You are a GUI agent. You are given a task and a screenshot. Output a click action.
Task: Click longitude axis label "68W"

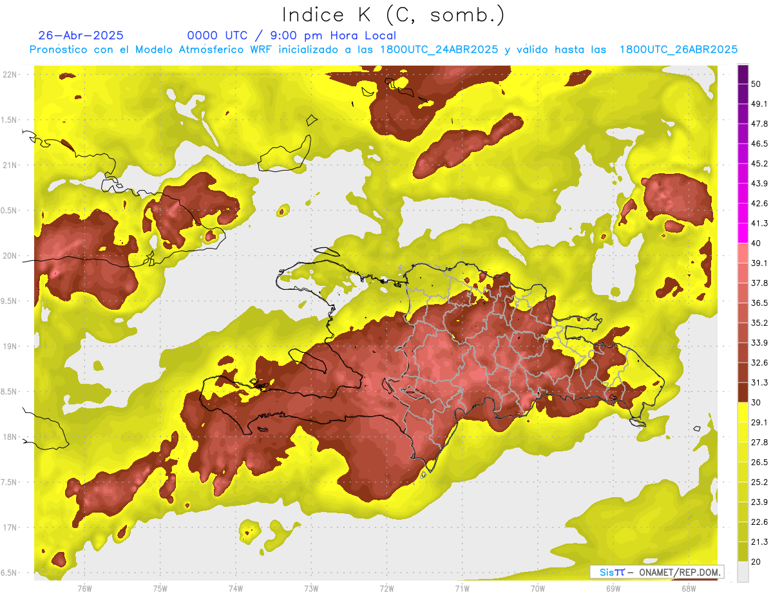pos(689,589)
